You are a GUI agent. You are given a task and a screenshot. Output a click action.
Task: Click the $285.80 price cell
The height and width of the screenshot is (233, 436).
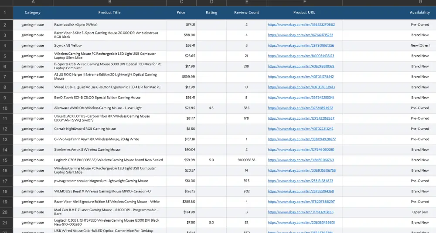(x=181, y=202)
